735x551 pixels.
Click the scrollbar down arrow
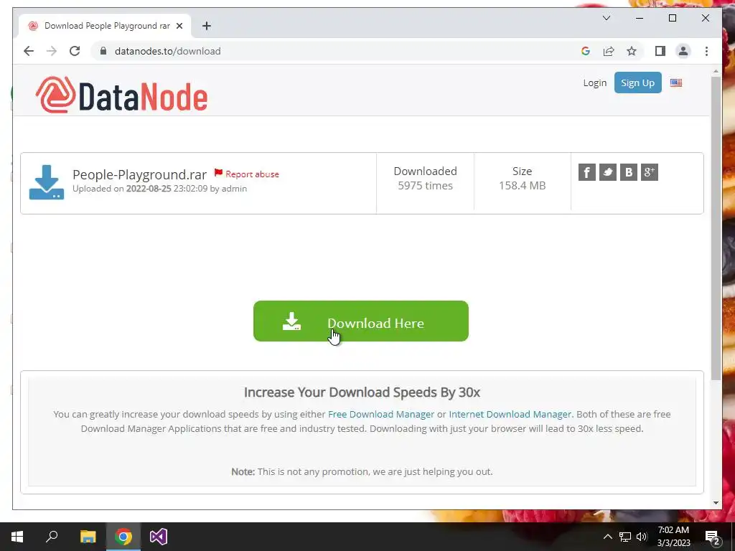pos(716,503)
